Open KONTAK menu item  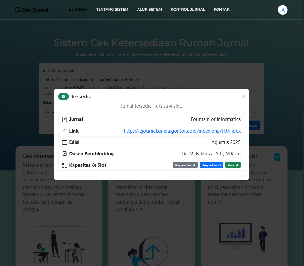point(221,9)
